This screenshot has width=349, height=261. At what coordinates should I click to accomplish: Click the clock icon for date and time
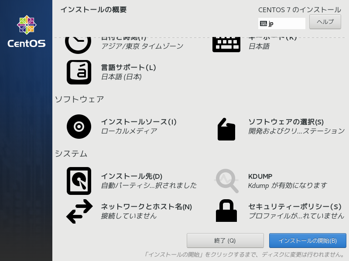pos(78,45)
